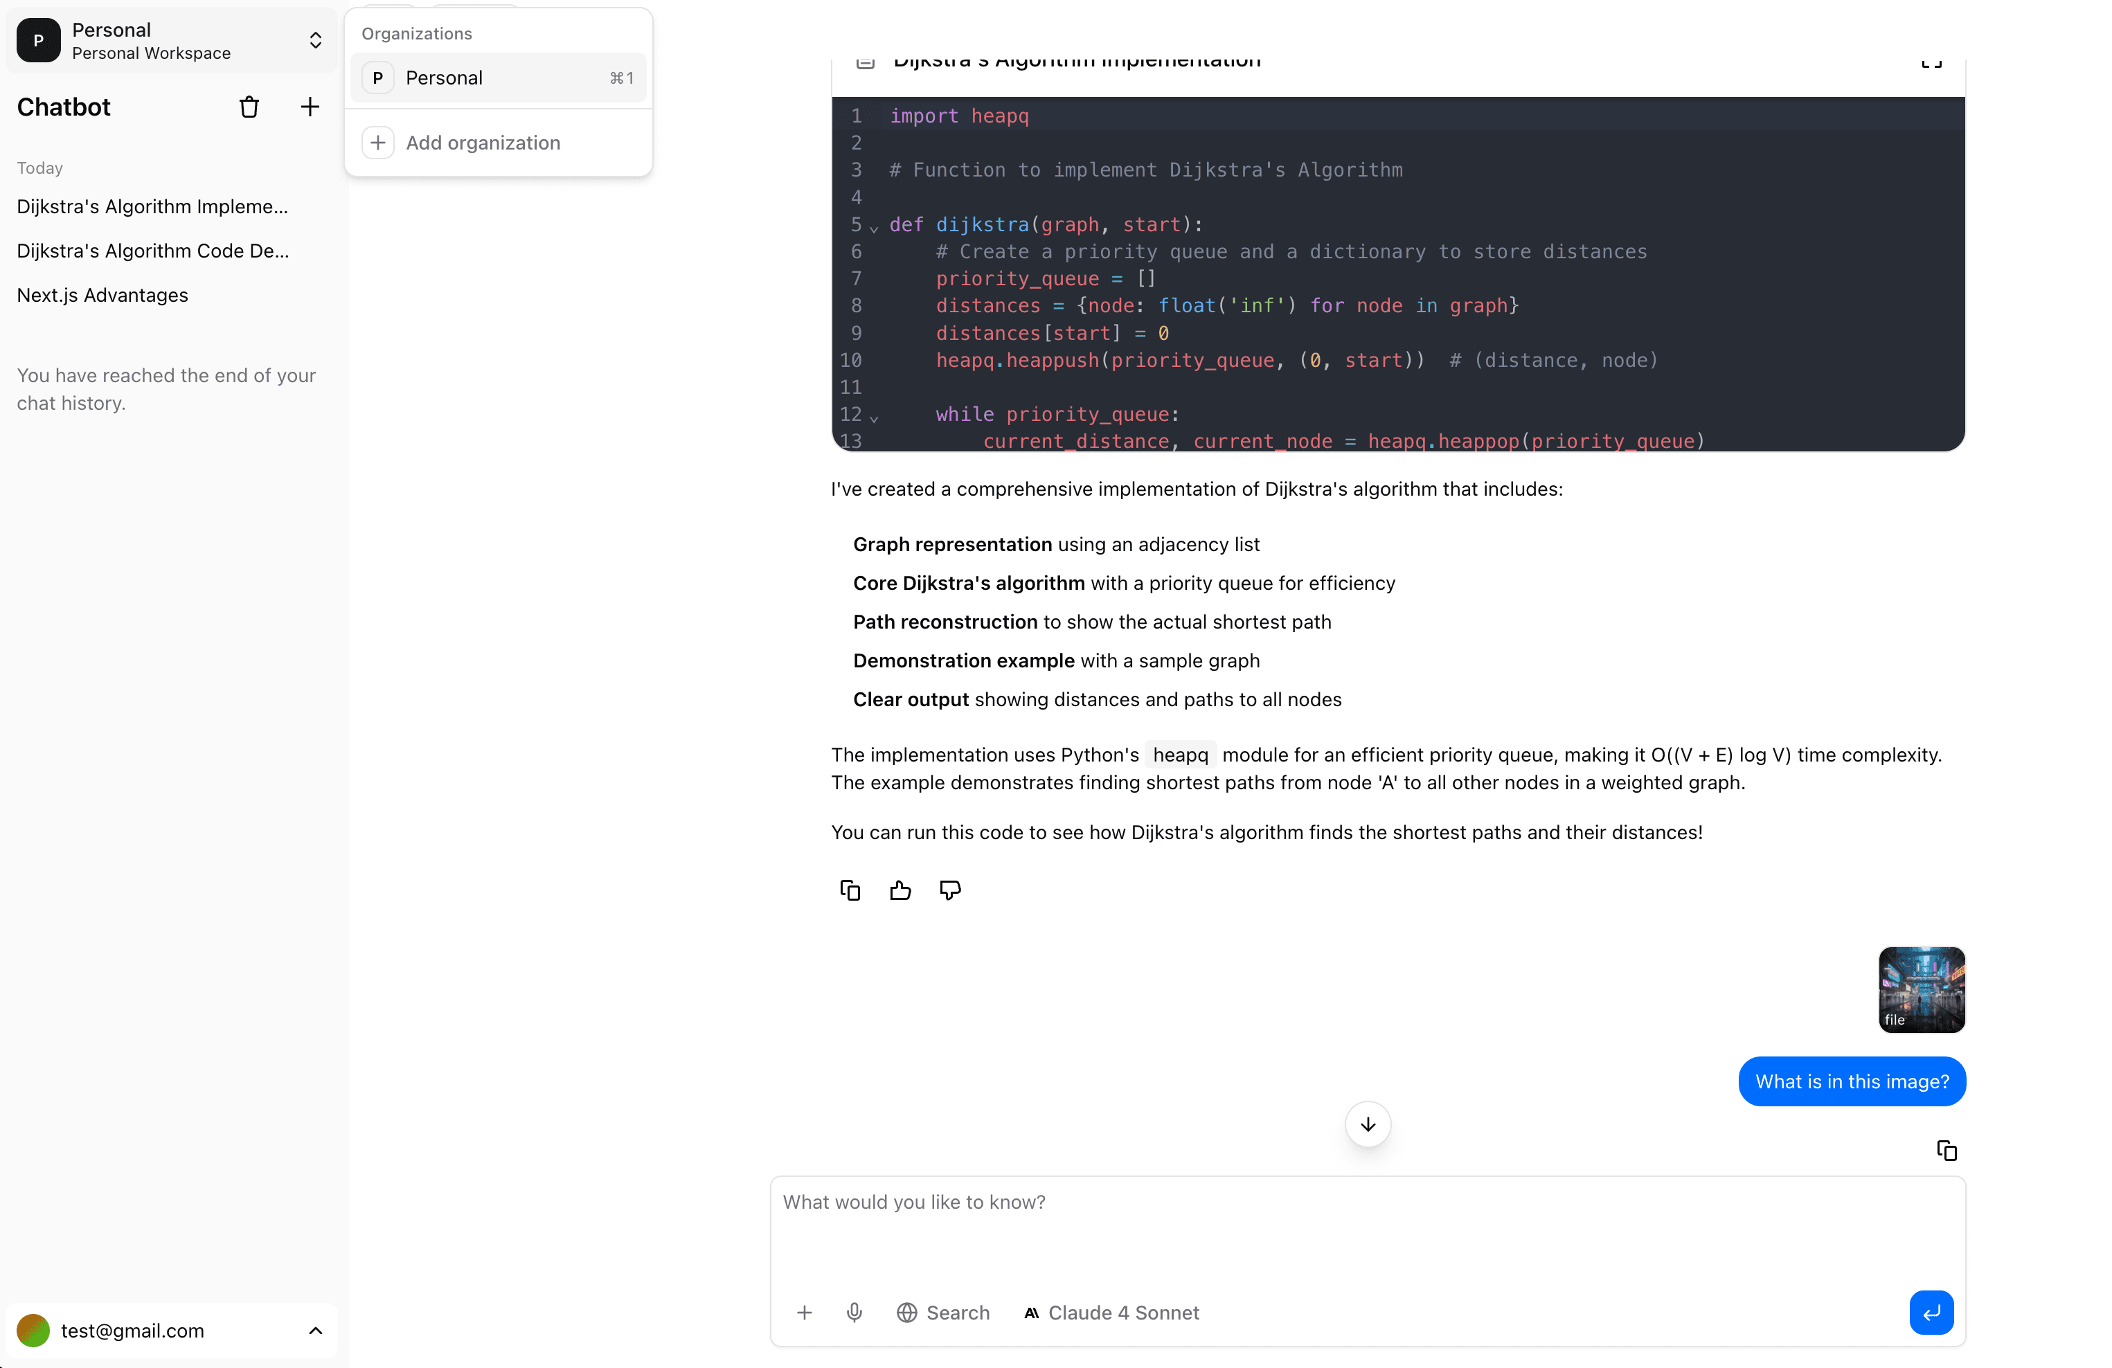Copy the assistant's response
The height and width of the screenshot is (1368, 2112).
[849, 890]
